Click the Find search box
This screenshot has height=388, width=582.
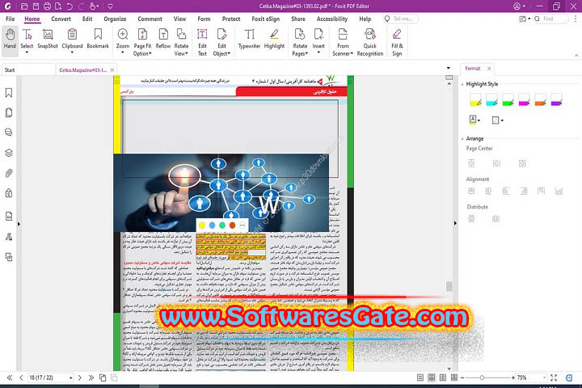coord(550,19)
